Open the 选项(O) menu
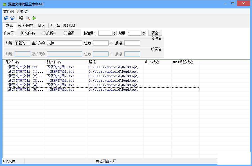 click(22, 12)
